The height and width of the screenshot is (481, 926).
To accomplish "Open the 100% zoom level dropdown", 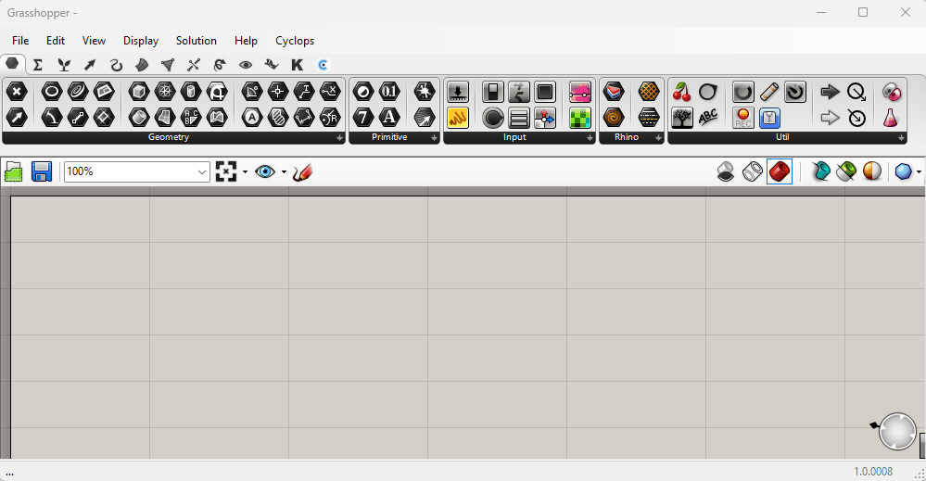I will click(202, 172).
